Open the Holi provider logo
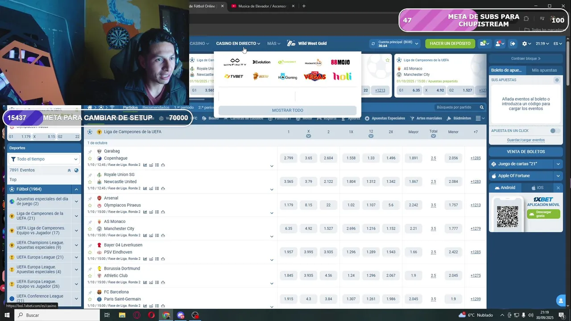 tap(342, 76)
